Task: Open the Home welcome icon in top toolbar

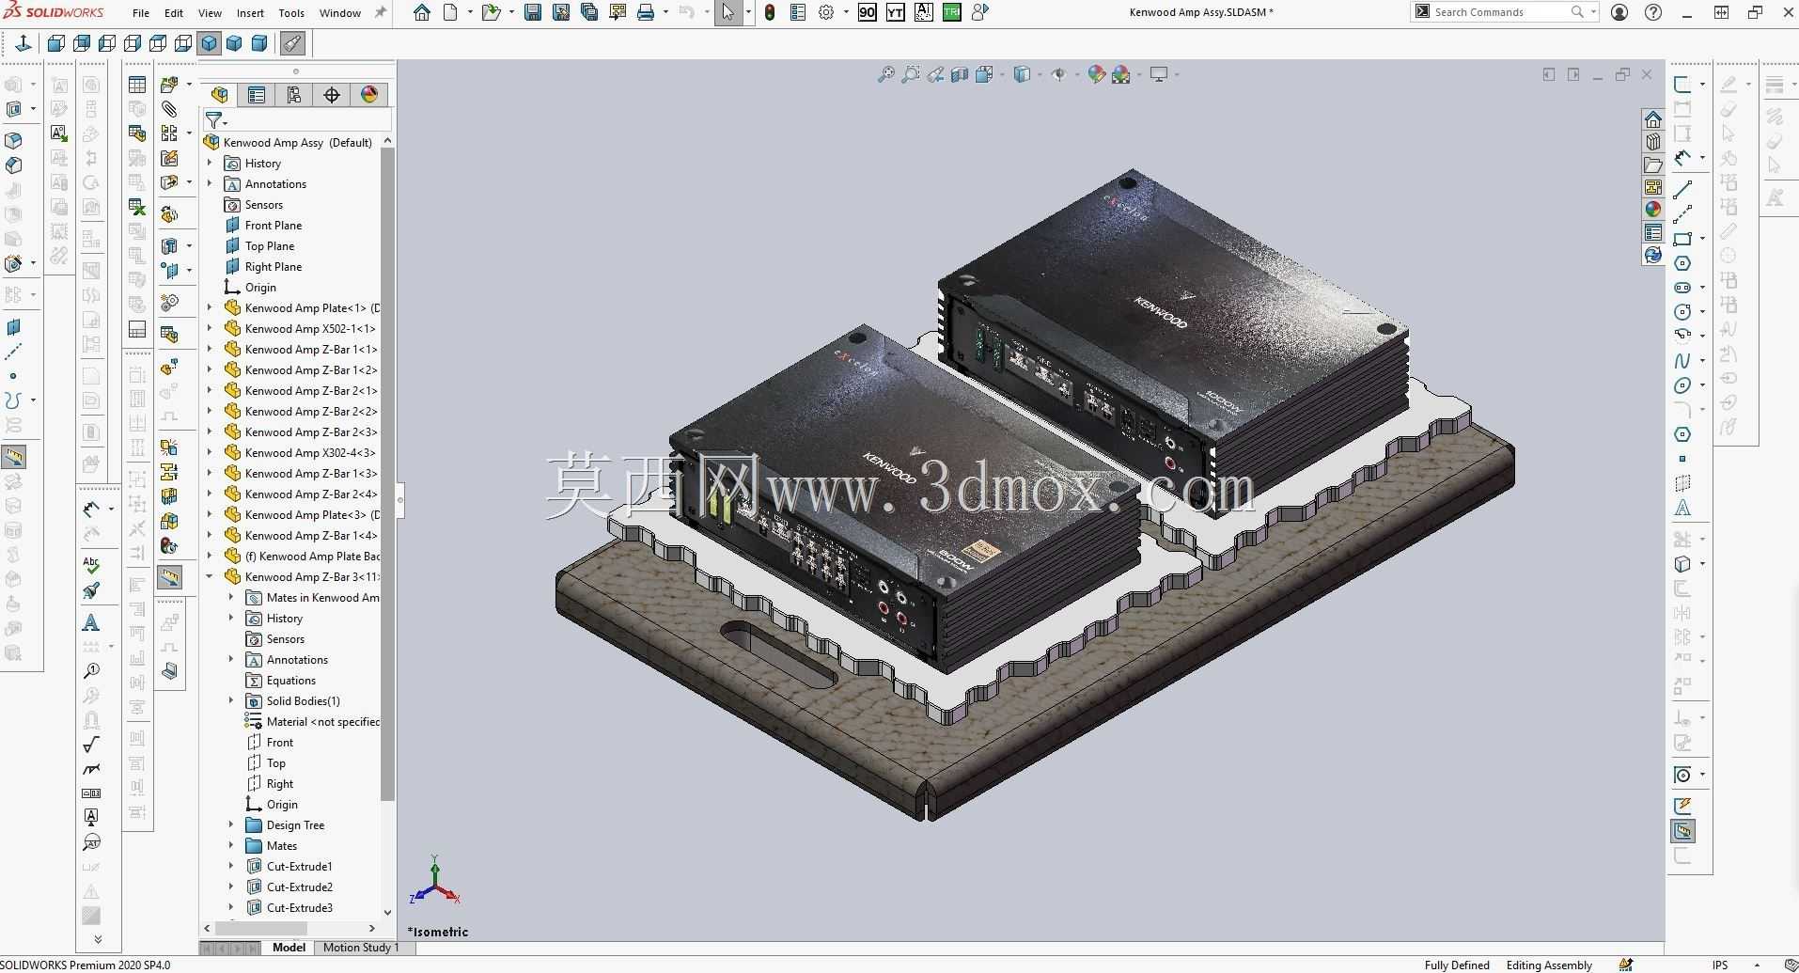Action: [422, 12]
